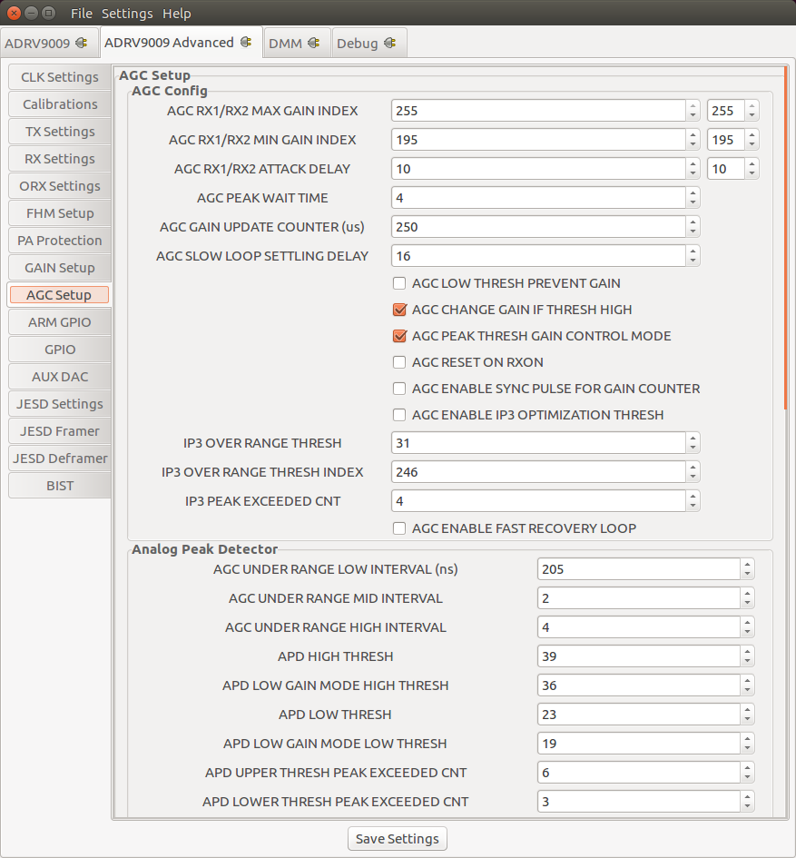Uncheck AGC CHANGE GAIN IF THRESH HIGH
This screenshot has height=858, width=796.
[399, 310]
